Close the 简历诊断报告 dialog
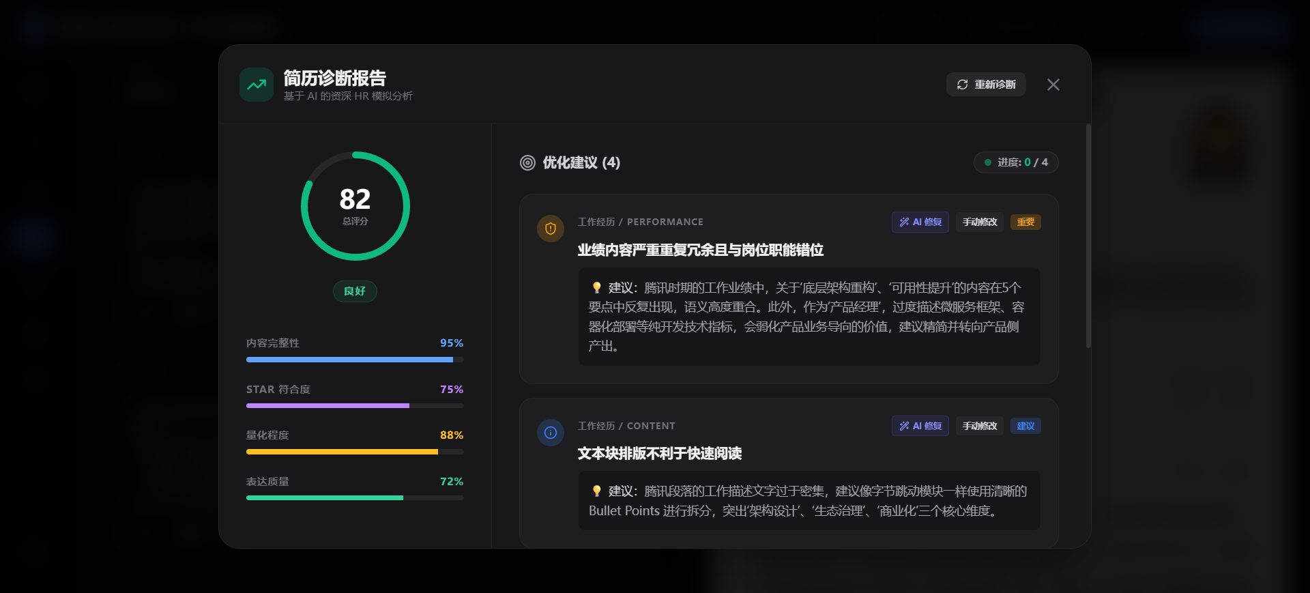1310x593 pixels. [x=1053, y=85]
